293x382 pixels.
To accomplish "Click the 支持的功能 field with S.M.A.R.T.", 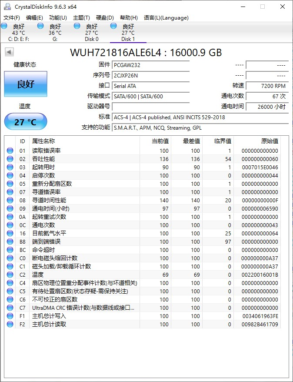I will coord(200,128).
